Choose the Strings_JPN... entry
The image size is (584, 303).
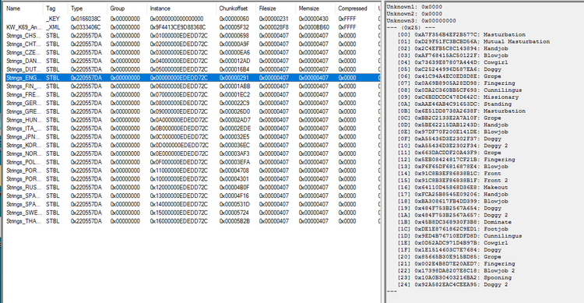(x=192, y=137)
